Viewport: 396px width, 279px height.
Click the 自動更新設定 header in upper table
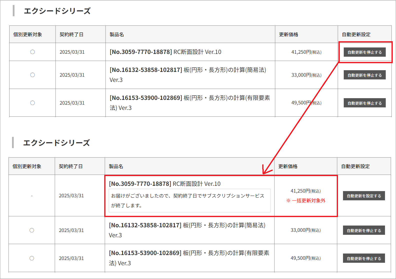pos(356,34)
